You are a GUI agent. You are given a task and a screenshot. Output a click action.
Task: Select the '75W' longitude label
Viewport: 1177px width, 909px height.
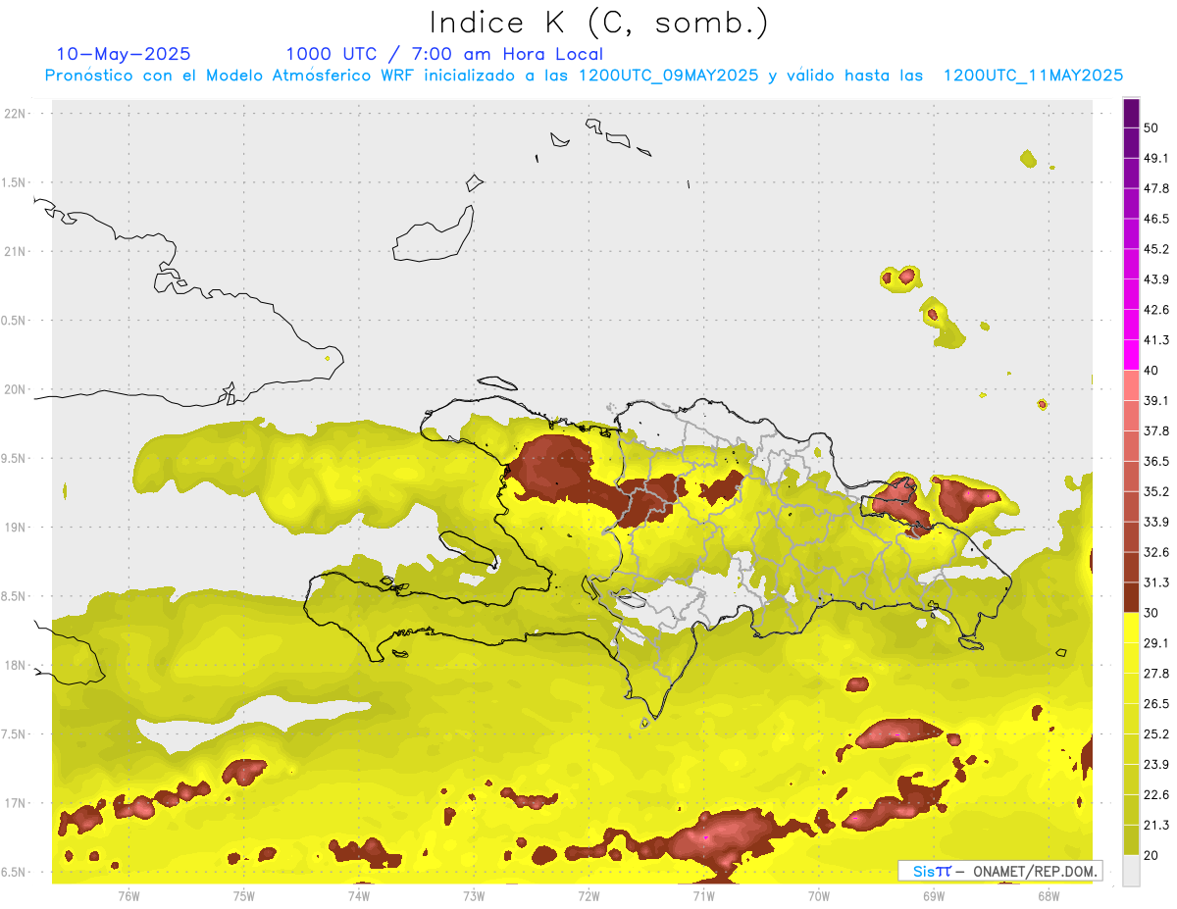(x=243, y=895)
